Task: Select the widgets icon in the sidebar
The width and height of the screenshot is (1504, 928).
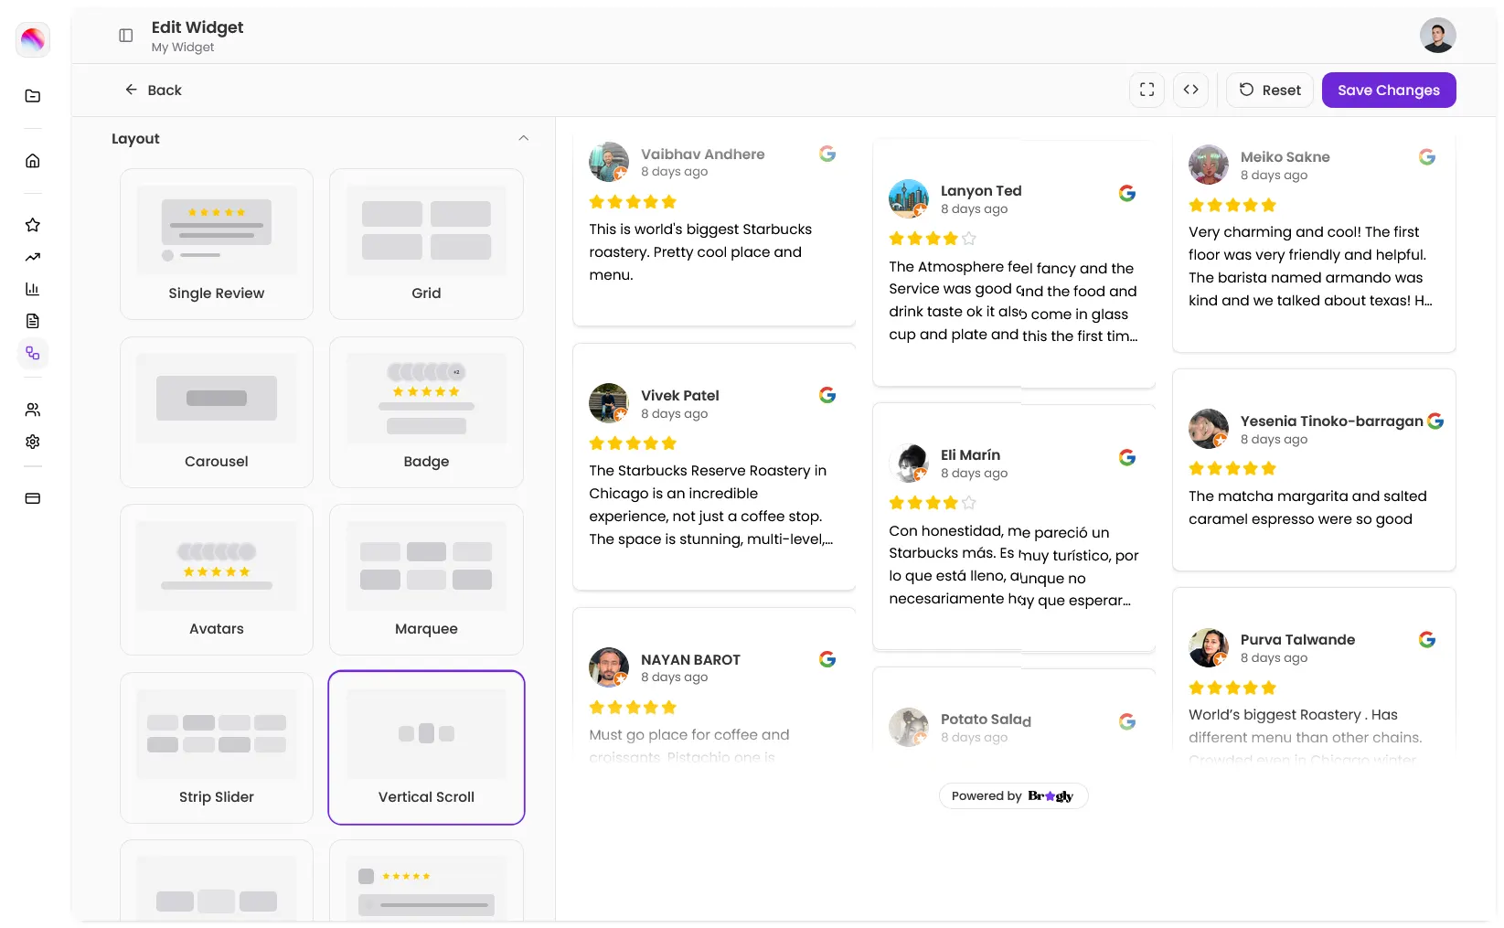Action: pyautogui.click(x=33, y=353)
